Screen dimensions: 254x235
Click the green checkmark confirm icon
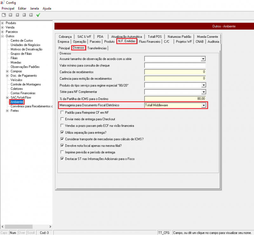pyautogui.click(x=38, y=15)
